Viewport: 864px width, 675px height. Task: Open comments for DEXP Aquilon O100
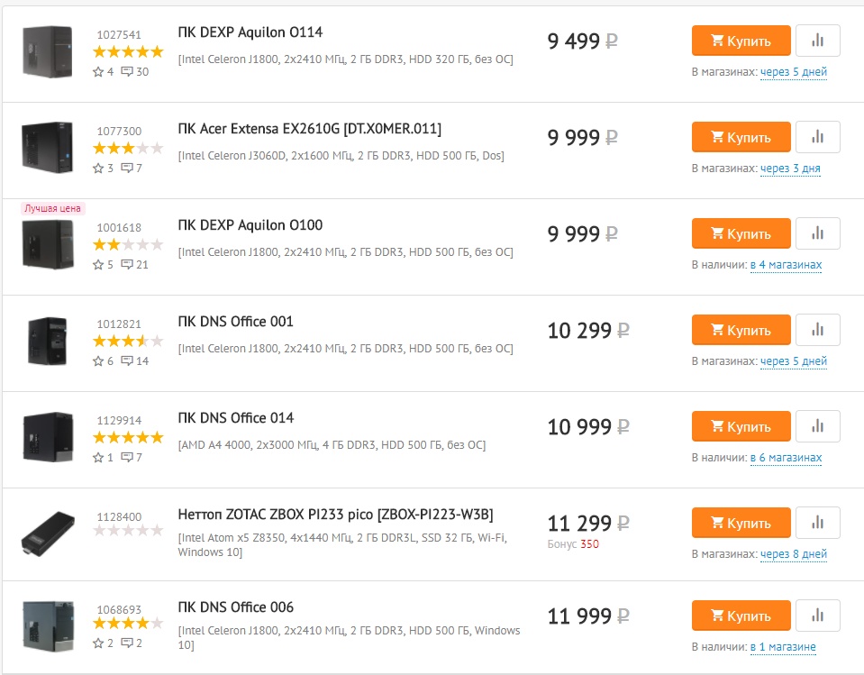point(134,264)
